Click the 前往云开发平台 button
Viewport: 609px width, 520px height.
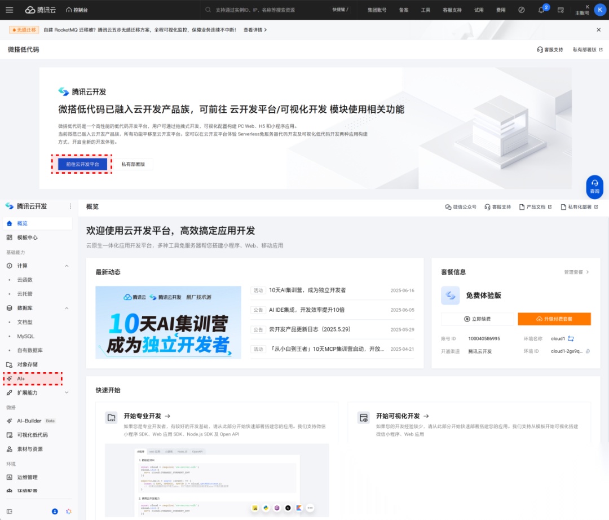pos(82,164)
